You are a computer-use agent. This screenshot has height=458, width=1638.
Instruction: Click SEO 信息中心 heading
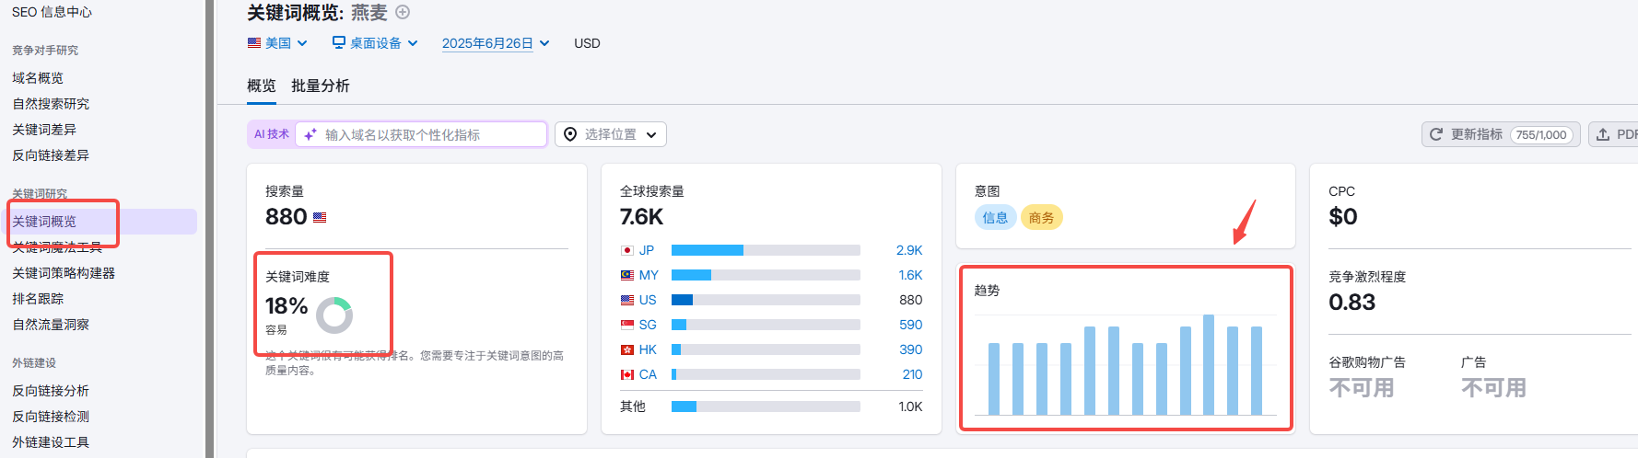tap(52, 12)
